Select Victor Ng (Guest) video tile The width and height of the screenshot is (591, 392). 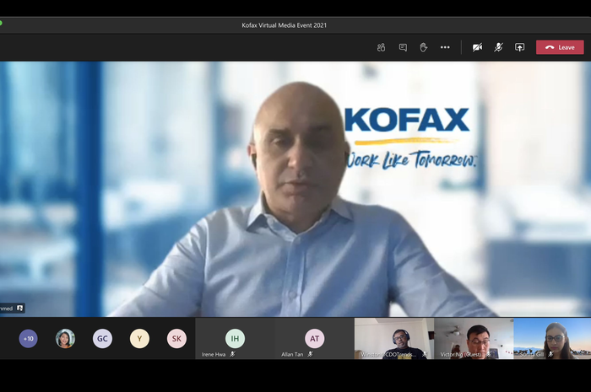click(x=474, y=339)
